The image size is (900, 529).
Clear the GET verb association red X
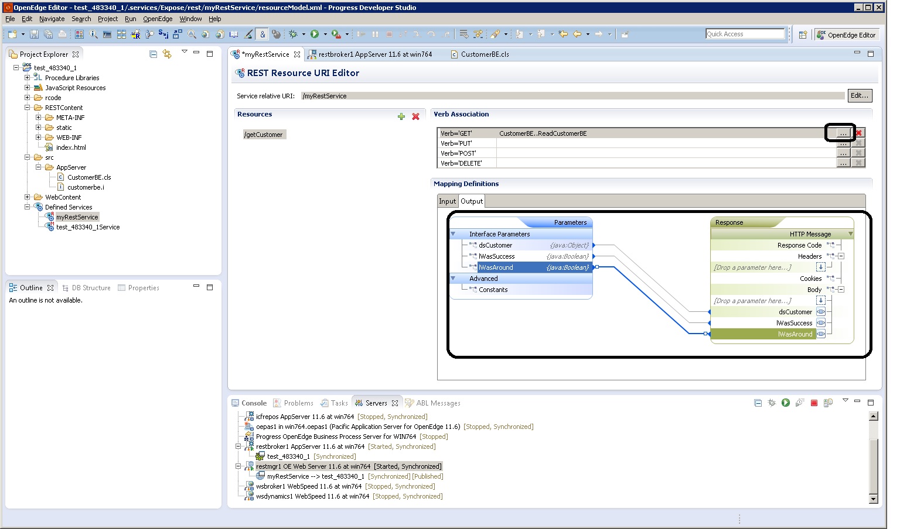(858, 133)
